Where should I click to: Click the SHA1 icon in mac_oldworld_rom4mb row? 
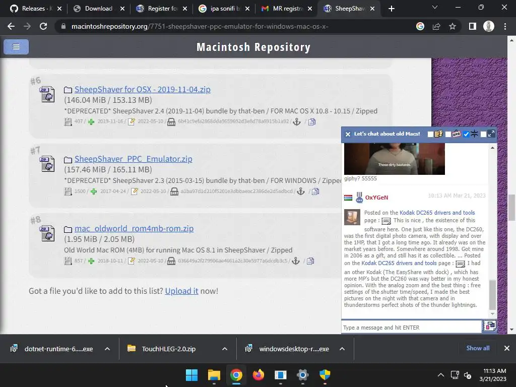pyautogui.click(x=171, y=262)
